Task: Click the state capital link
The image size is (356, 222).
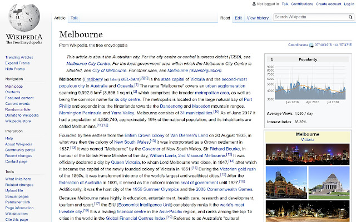Action: 172,79
